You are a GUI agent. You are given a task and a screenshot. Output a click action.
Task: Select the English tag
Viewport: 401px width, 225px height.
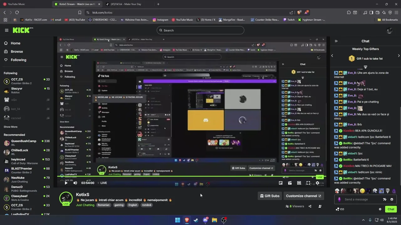(x=133, y=205)
